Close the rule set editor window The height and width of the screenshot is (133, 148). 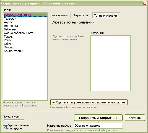[x=145, y=3]
